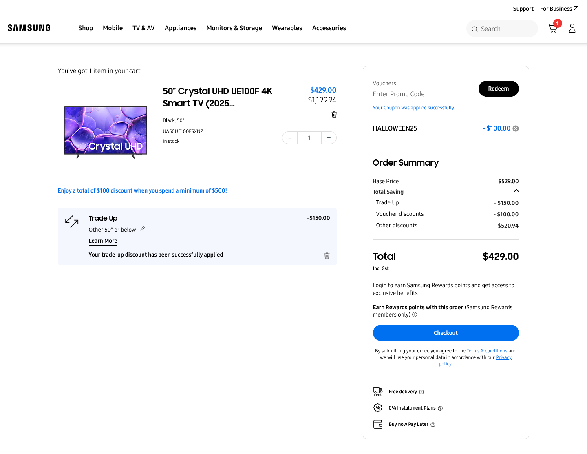Remove the HALLOWEEN25 voucher
This screenshot has width=587, height=454.
(x=516, y=128)
